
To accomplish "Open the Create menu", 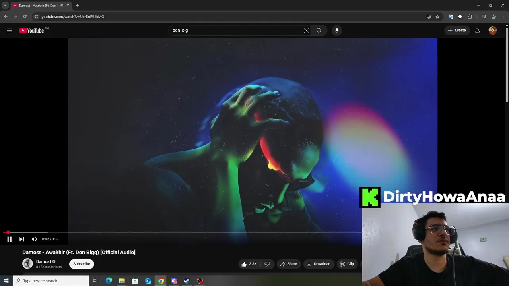I will pyautogui.click(x=457, y=30).
